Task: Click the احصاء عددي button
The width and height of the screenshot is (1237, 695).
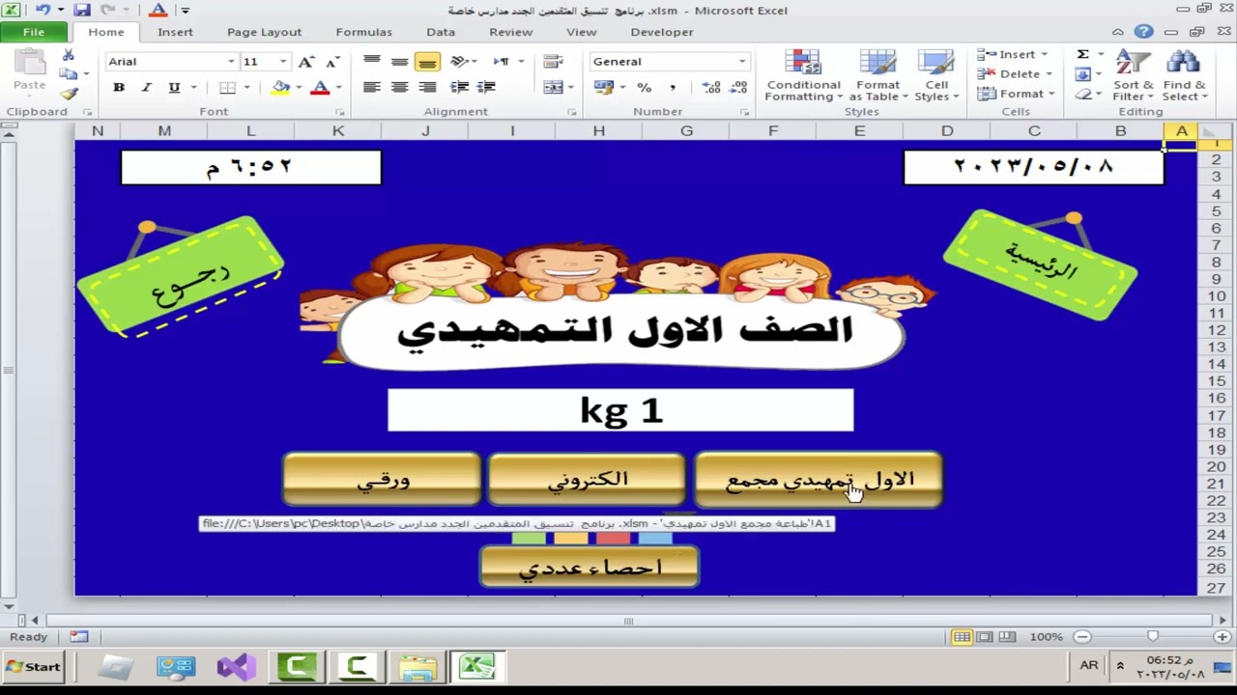Action: pyautogui.click(x=590, y=567)
